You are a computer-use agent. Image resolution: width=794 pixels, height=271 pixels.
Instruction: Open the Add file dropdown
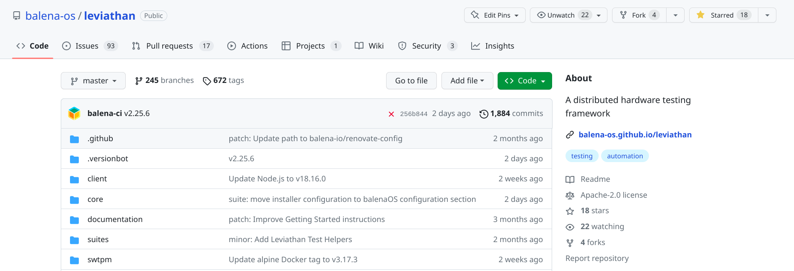coord(467,81)
